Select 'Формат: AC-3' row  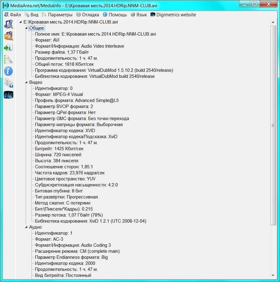click(x=49, y=239)
